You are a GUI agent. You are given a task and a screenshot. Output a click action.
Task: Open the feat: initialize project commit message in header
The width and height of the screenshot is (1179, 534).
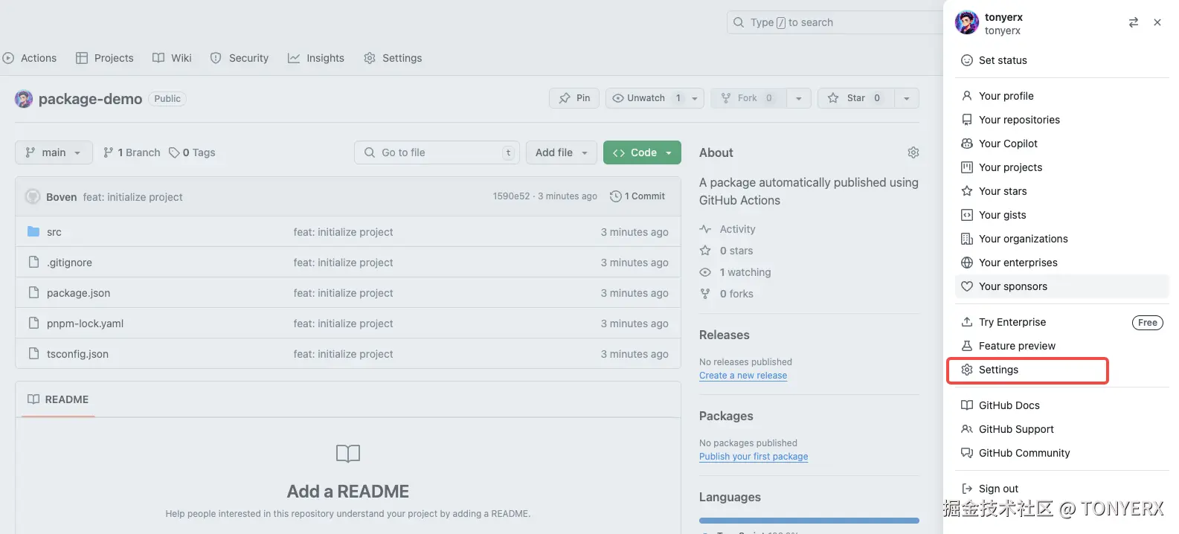[132, 197]
